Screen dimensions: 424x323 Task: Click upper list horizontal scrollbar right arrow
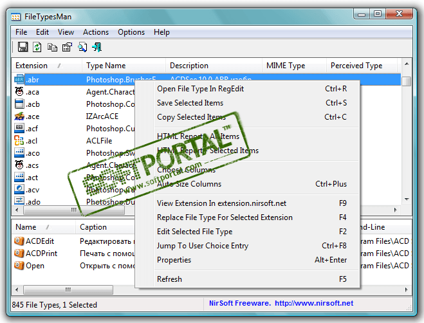click(x=395, y=210)
